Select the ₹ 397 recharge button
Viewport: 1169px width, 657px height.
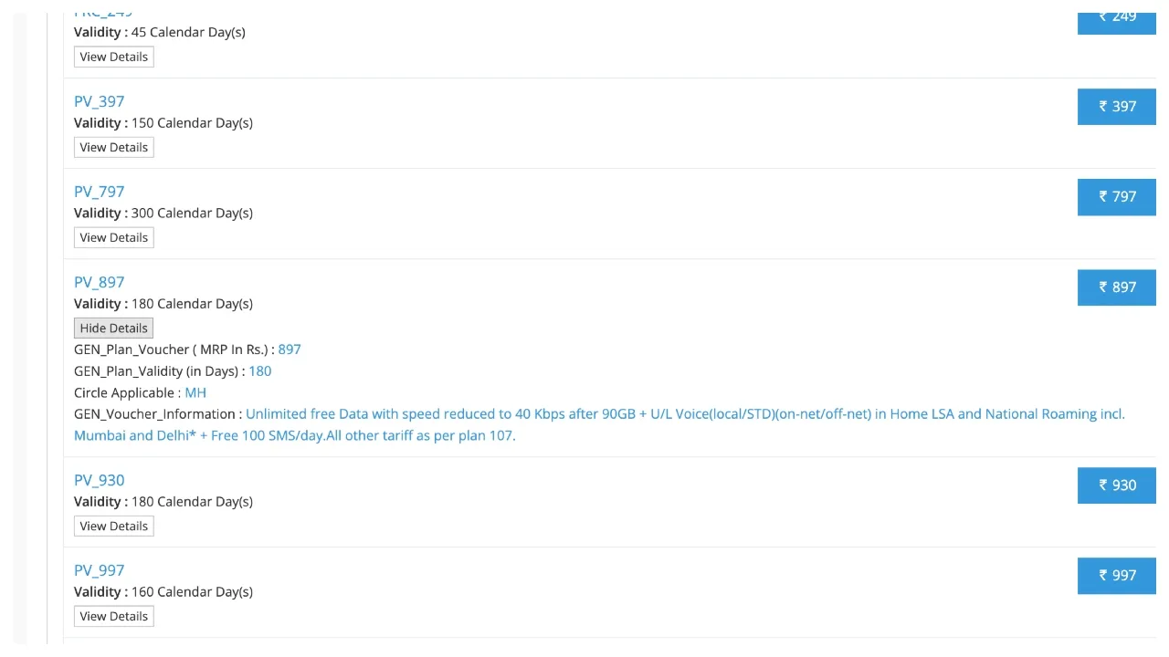pyautogui.click(x=1117, y=107)
